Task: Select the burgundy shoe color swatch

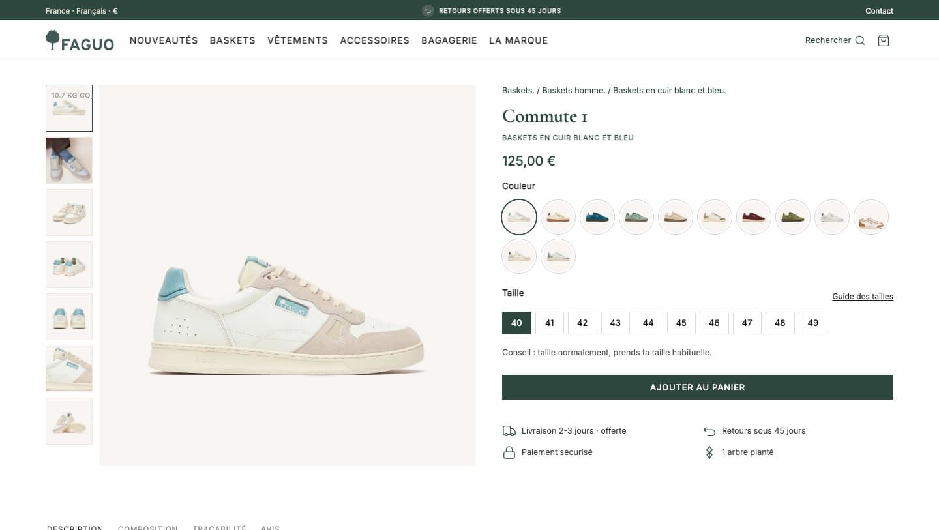Action: coord(754,217)
